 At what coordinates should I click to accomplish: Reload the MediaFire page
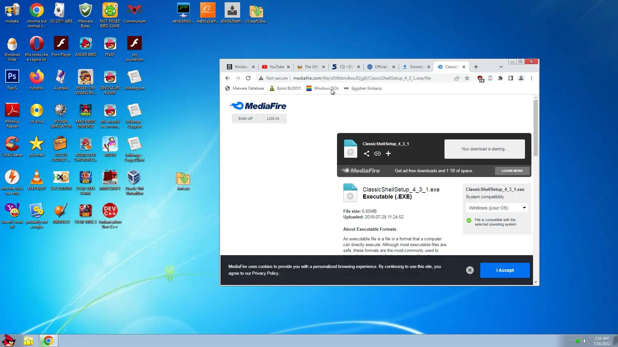(248, 78)
